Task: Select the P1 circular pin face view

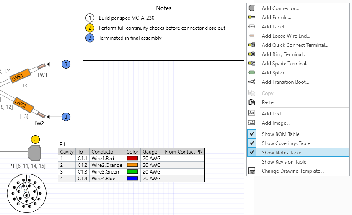Action: coord(26,193)
